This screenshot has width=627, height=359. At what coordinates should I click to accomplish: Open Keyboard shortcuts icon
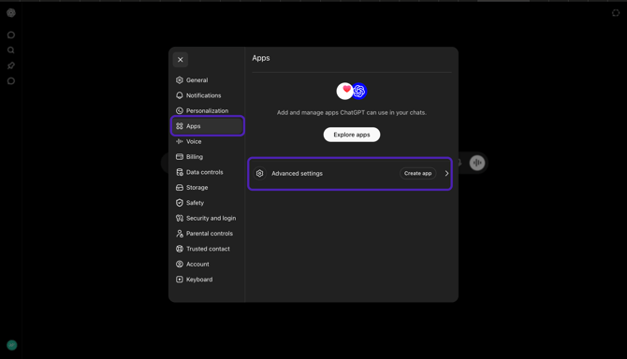pyautogui.click(x=180, y=280)
